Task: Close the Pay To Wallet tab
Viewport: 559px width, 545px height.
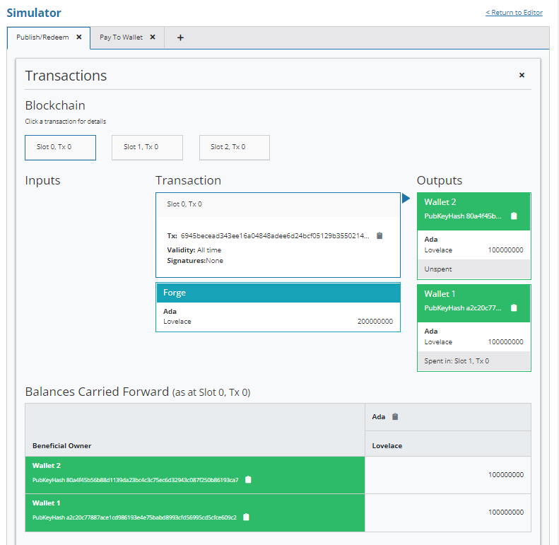Action: click(153, 37)
